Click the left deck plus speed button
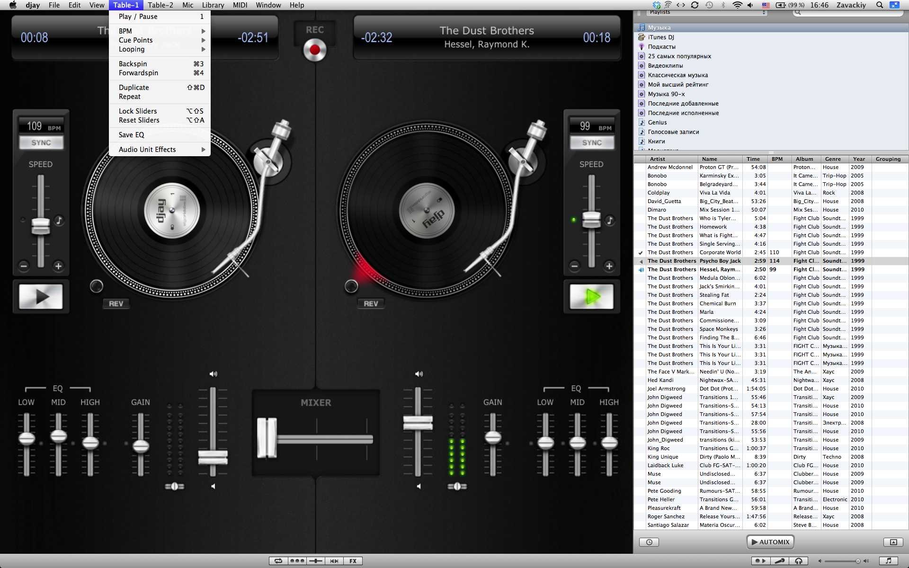909x568 pixels. point(58,266)
